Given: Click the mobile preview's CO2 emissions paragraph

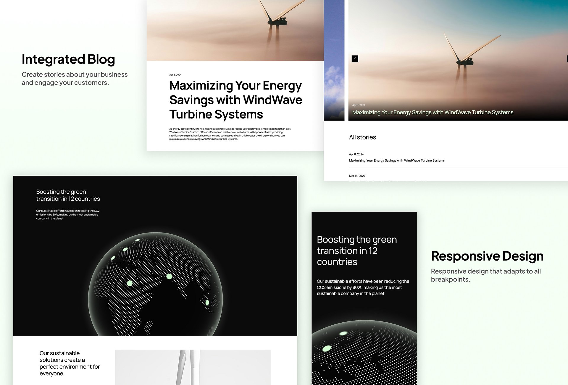Looking at the screenshot, I should (x=363, y=287).
